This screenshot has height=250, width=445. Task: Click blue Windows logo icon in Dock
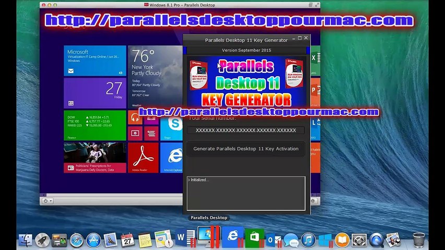coord(325,240)
